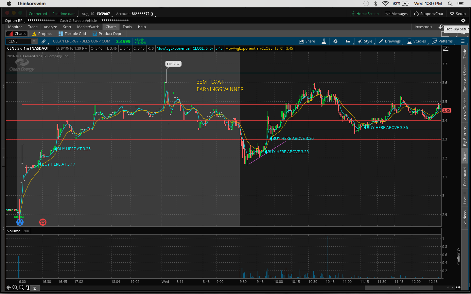Screen dimensions: 471x294
Task: Open the thinkScript flask icon
Action: click(324, 41)
